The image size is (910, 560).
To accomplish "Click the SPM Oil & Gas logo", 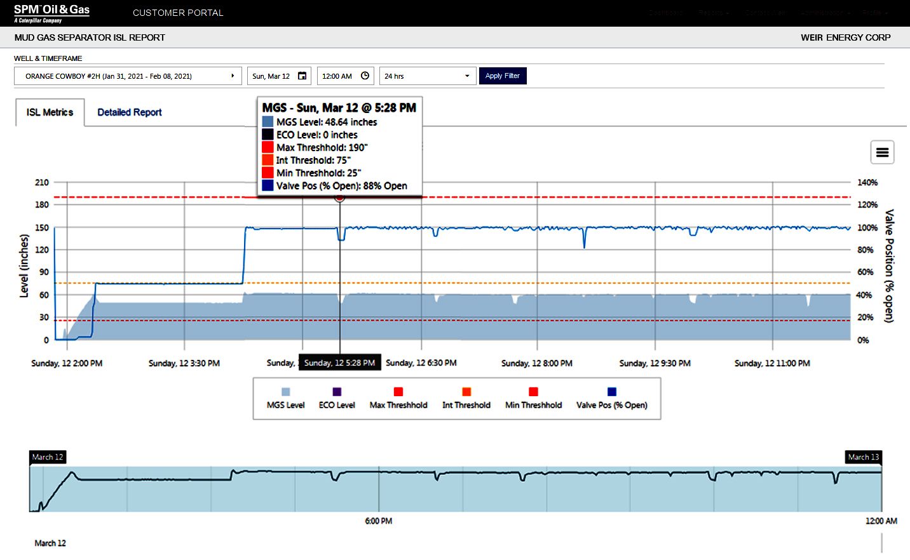I will coord(51,13).
